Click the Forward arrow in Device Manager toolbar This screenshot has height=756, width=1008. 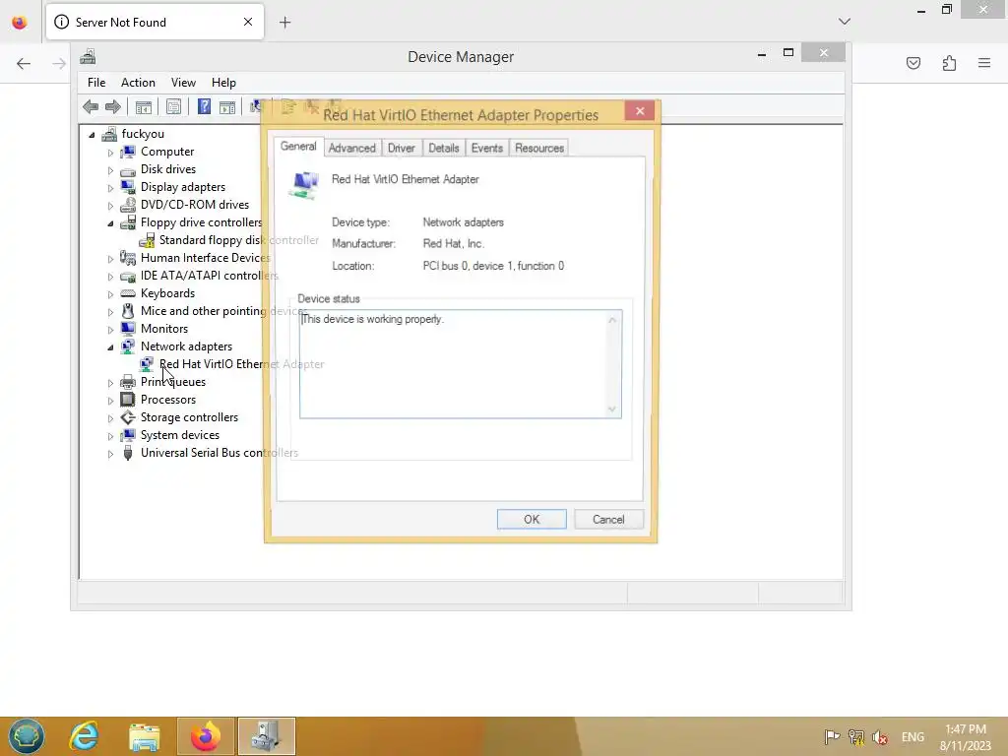click(x=113, y=106)
